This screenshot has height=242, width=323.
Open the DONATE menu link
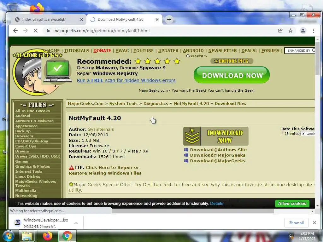[102, 51]
